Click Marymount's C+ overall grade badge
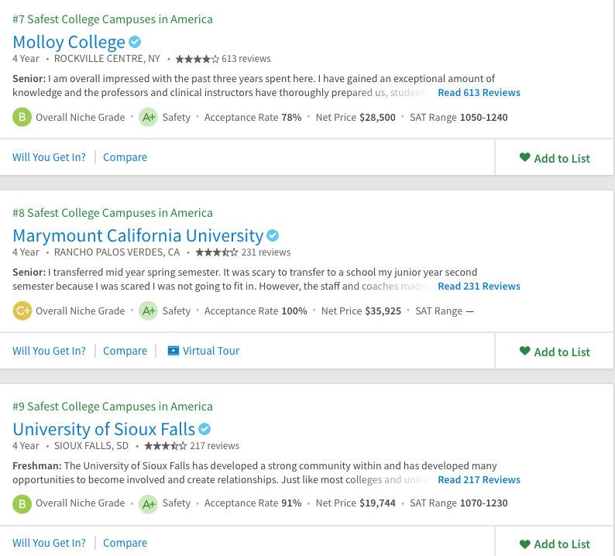Image resolution: width=615 pixels, height=556 pixels. pyautogui.click(x=22, y=311)
